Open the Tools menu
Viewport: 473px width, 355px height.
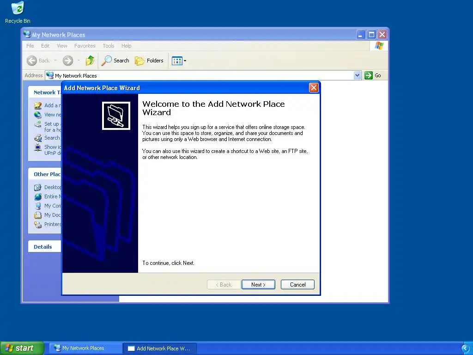point(108,46)
